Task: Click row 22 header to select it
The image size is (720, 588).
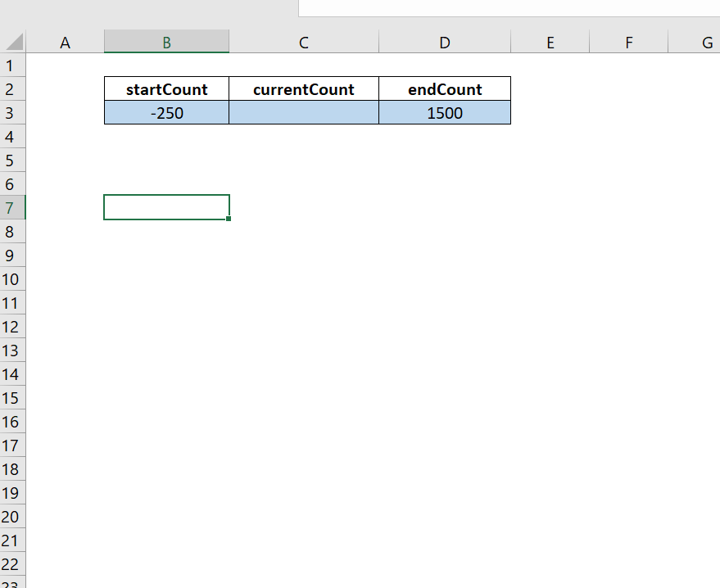Action: tap(11, 564)
